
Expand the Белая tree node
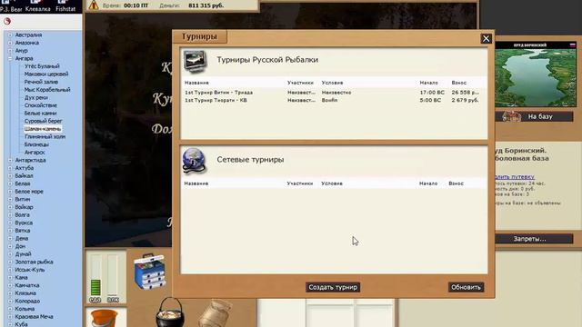[x=10, y=183]
